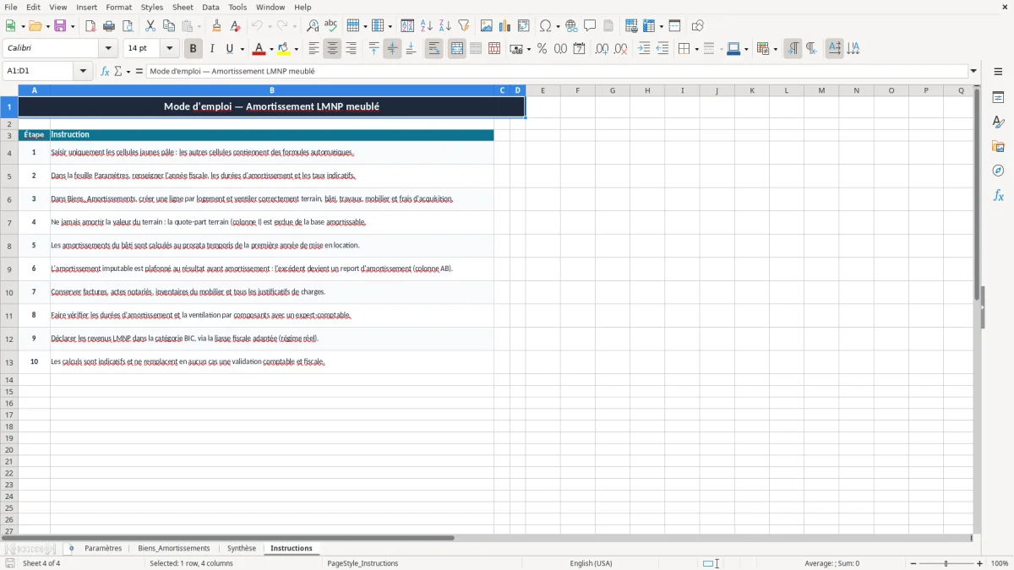This screenshot has height=570, width=1014.
Task: Toggle Align Right
Action: 351,49
